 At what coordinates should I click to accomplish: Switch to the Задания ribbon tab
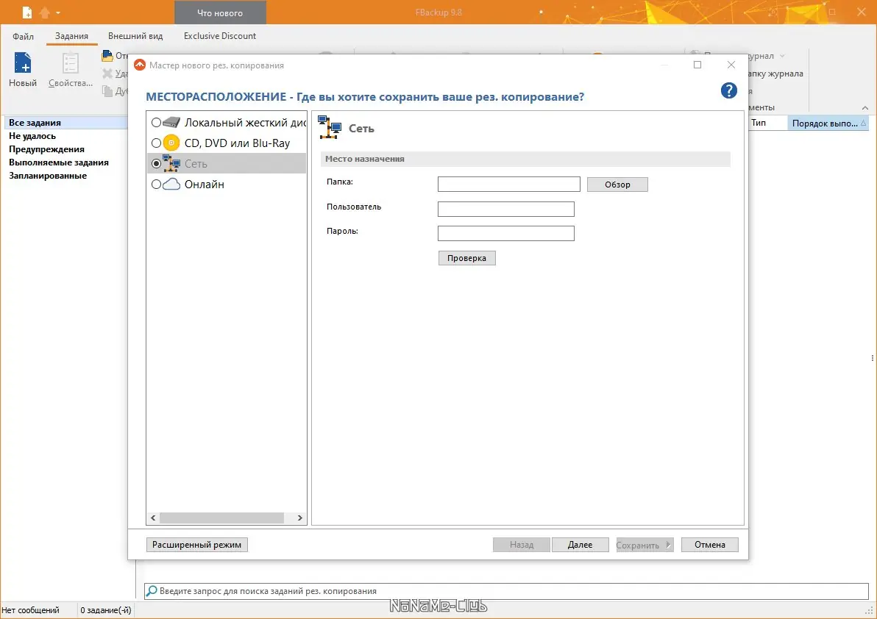point(71,36)
